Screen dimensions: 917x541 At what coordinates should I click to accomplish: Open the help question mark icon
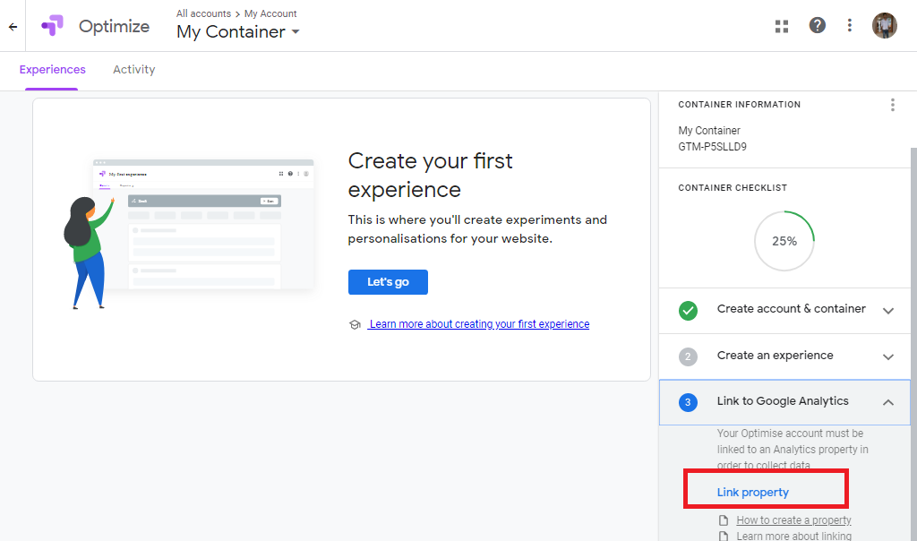tap(817, 25)
